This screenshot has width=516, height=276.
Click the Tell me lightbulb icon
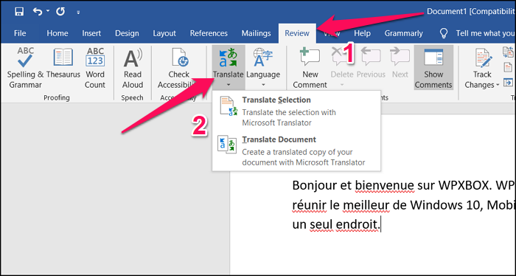444,33
